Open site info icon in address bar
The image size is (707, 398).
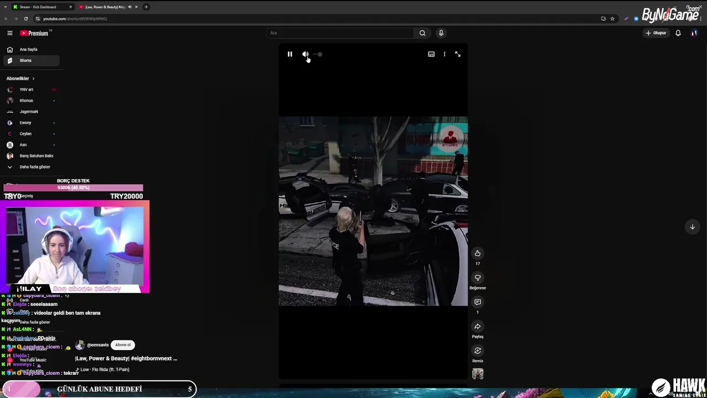37,19
